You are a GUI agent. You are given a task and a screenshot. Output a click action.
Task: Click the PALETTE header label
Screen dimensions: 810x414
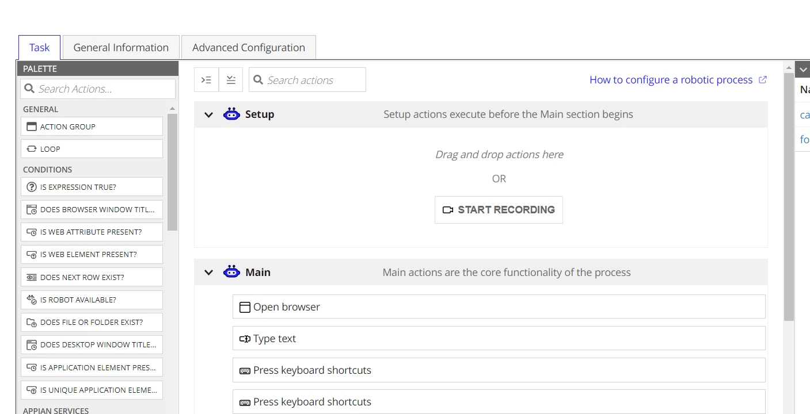click(x=40, y=68)
